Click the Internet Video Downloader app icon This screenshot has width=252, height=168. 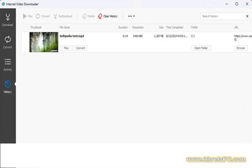click(x=3, y=4)
